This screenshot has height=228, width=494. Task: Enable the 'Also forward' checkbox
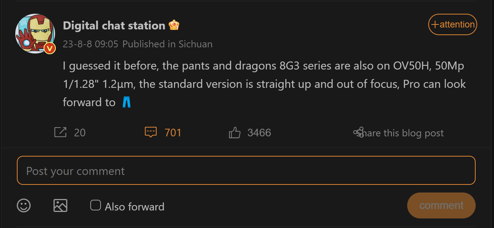(x=95, y=205)
